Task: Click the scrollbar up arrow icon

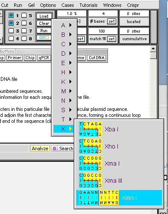Action: point(153,49)
